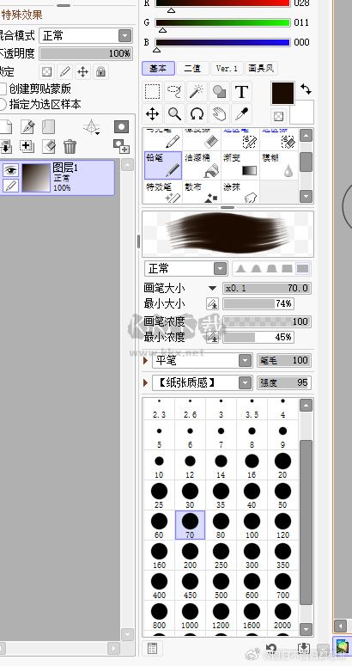
Task: Select the 特效笔 effect brush
Action: pos(163,192)
